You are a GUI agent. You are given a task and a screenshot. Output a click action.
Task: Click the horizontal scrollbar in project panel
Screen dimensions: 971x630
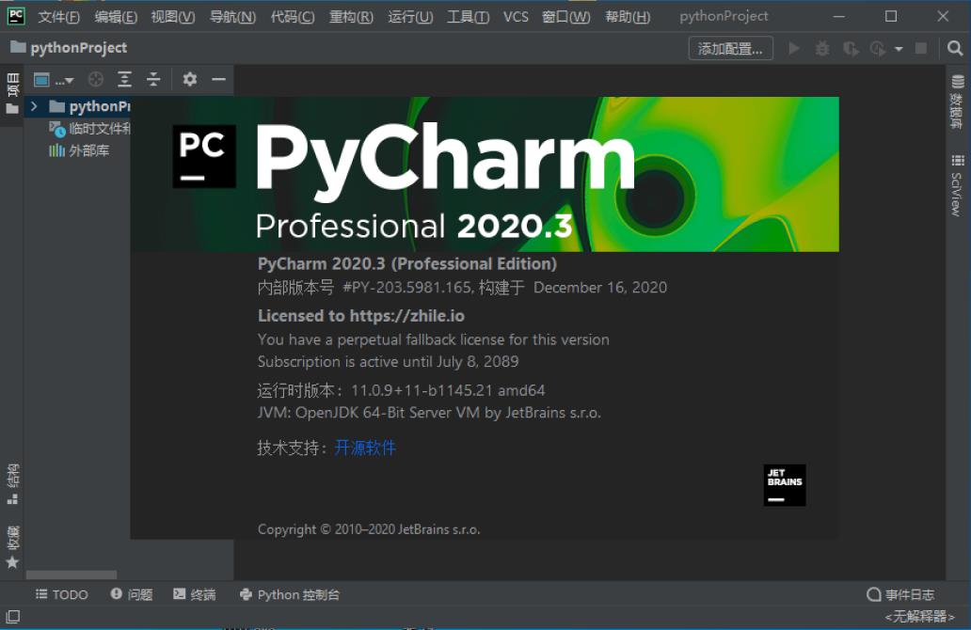coord(72,575)
